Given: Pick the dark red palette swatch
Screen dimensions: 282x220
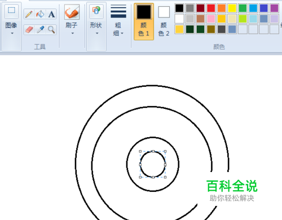Looking at the screenshot, I should pos(200,8).
